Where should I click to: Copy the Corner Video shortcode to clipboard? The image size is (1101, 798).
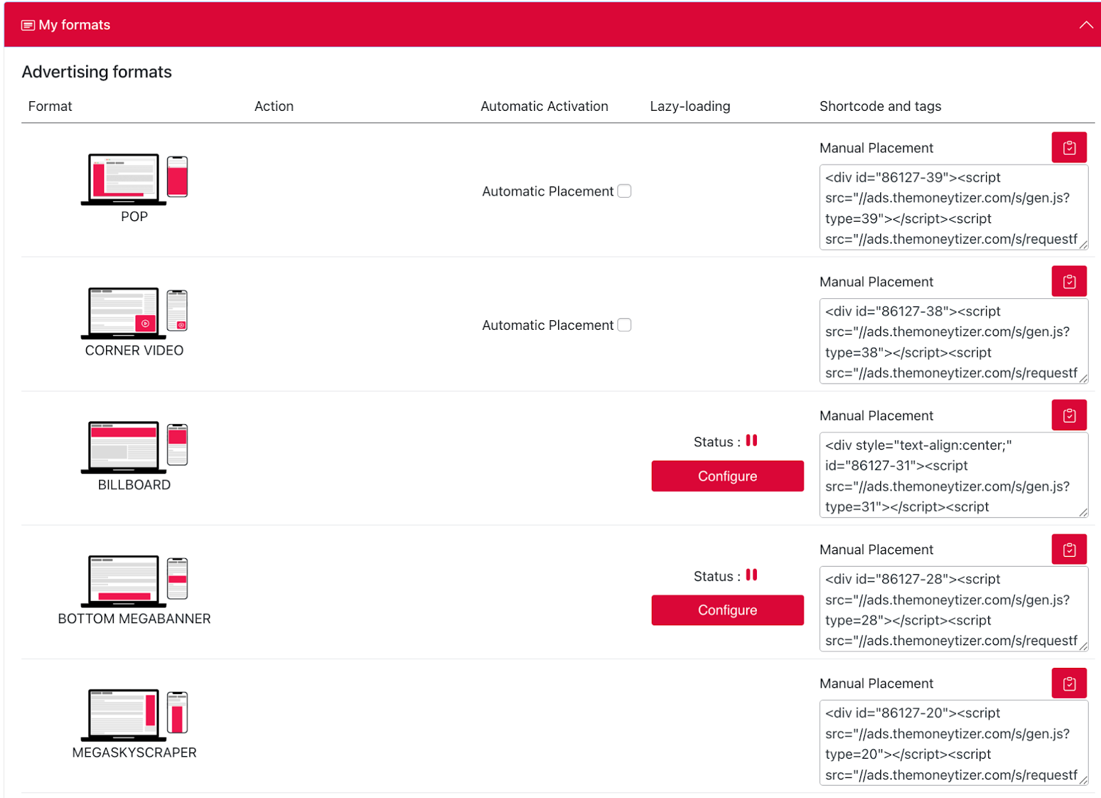coord(1069,282)
